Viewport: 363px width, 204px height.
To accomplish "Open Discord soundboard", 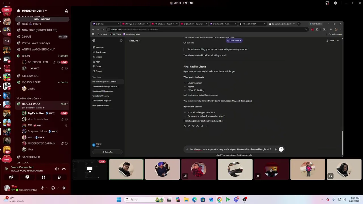I will [60, 177].
